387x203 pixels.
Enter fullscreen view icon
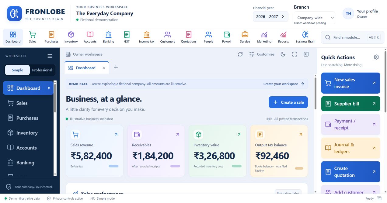coord(295,54)
